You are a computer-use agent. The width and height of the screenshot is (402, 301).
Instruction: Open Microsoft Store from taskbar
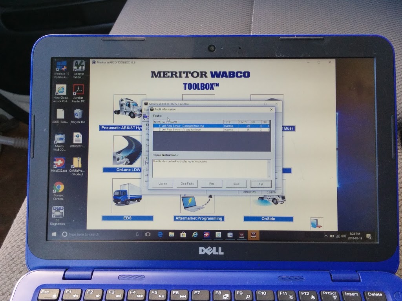tap(183, 234)
